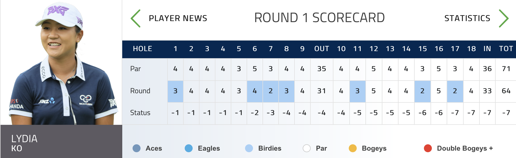Click the TOT column header
The width and height of the screenshot is (516, 158).
pos(506,49)
